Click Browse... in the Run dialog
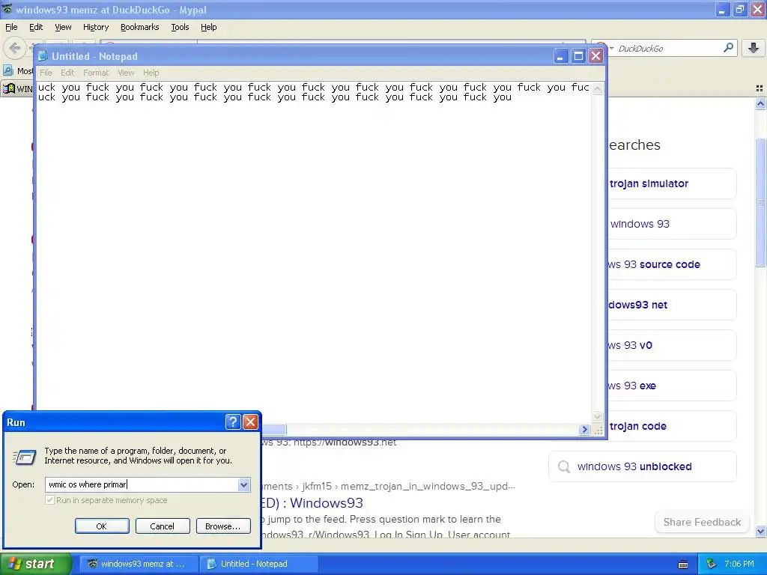The image size is (767, 575). (x=223, y=526)
